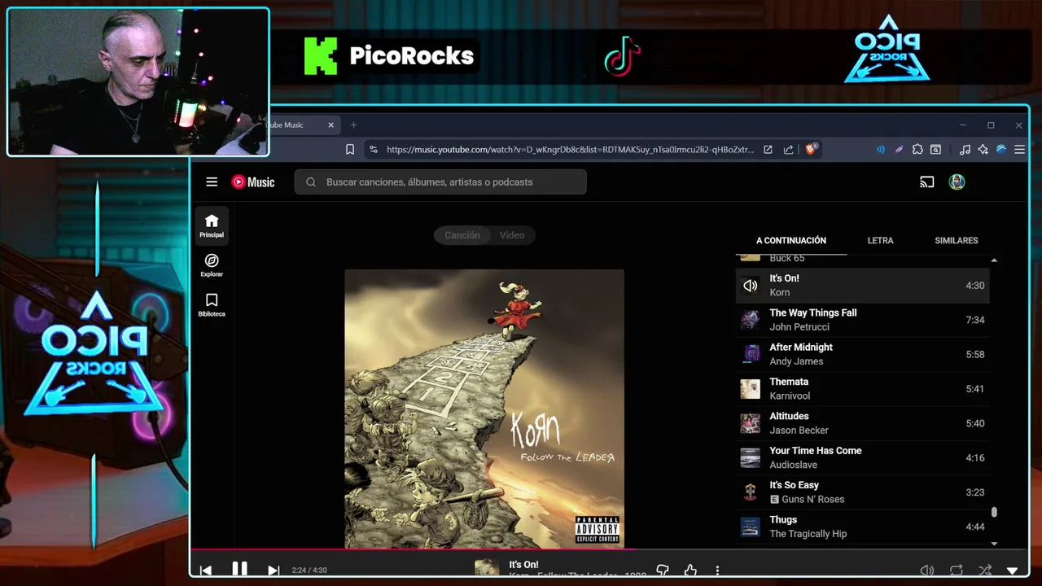This screenshot has width=1042, height=586.
Task: Click the blue globe VPN icon
Action: coord(1001,150)
